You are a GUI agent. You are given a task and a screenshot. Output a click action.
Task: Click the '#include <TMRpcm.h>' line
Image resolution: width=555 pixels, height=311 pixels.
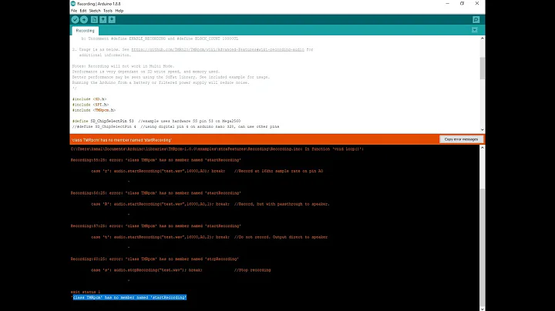[94, 110]
